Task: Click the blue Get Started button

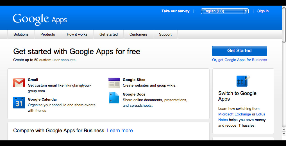Action: [239, 51]
